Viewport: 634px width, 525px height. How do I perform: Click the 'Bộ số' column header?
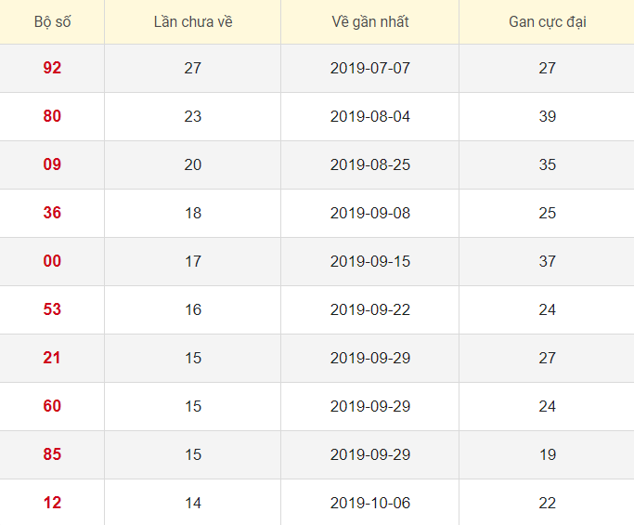click(52, 21)
